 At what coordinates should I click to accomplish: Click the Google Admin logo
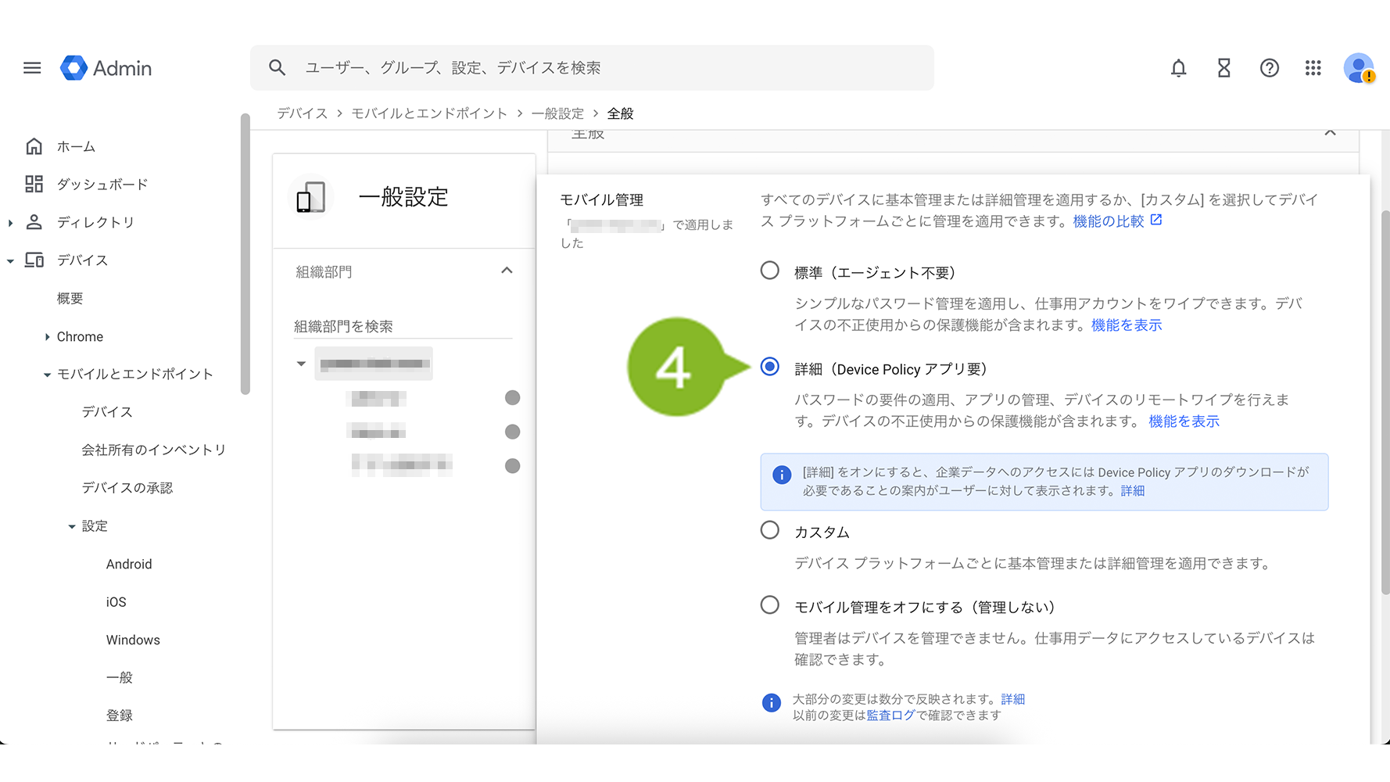click(x=106, y=68)
